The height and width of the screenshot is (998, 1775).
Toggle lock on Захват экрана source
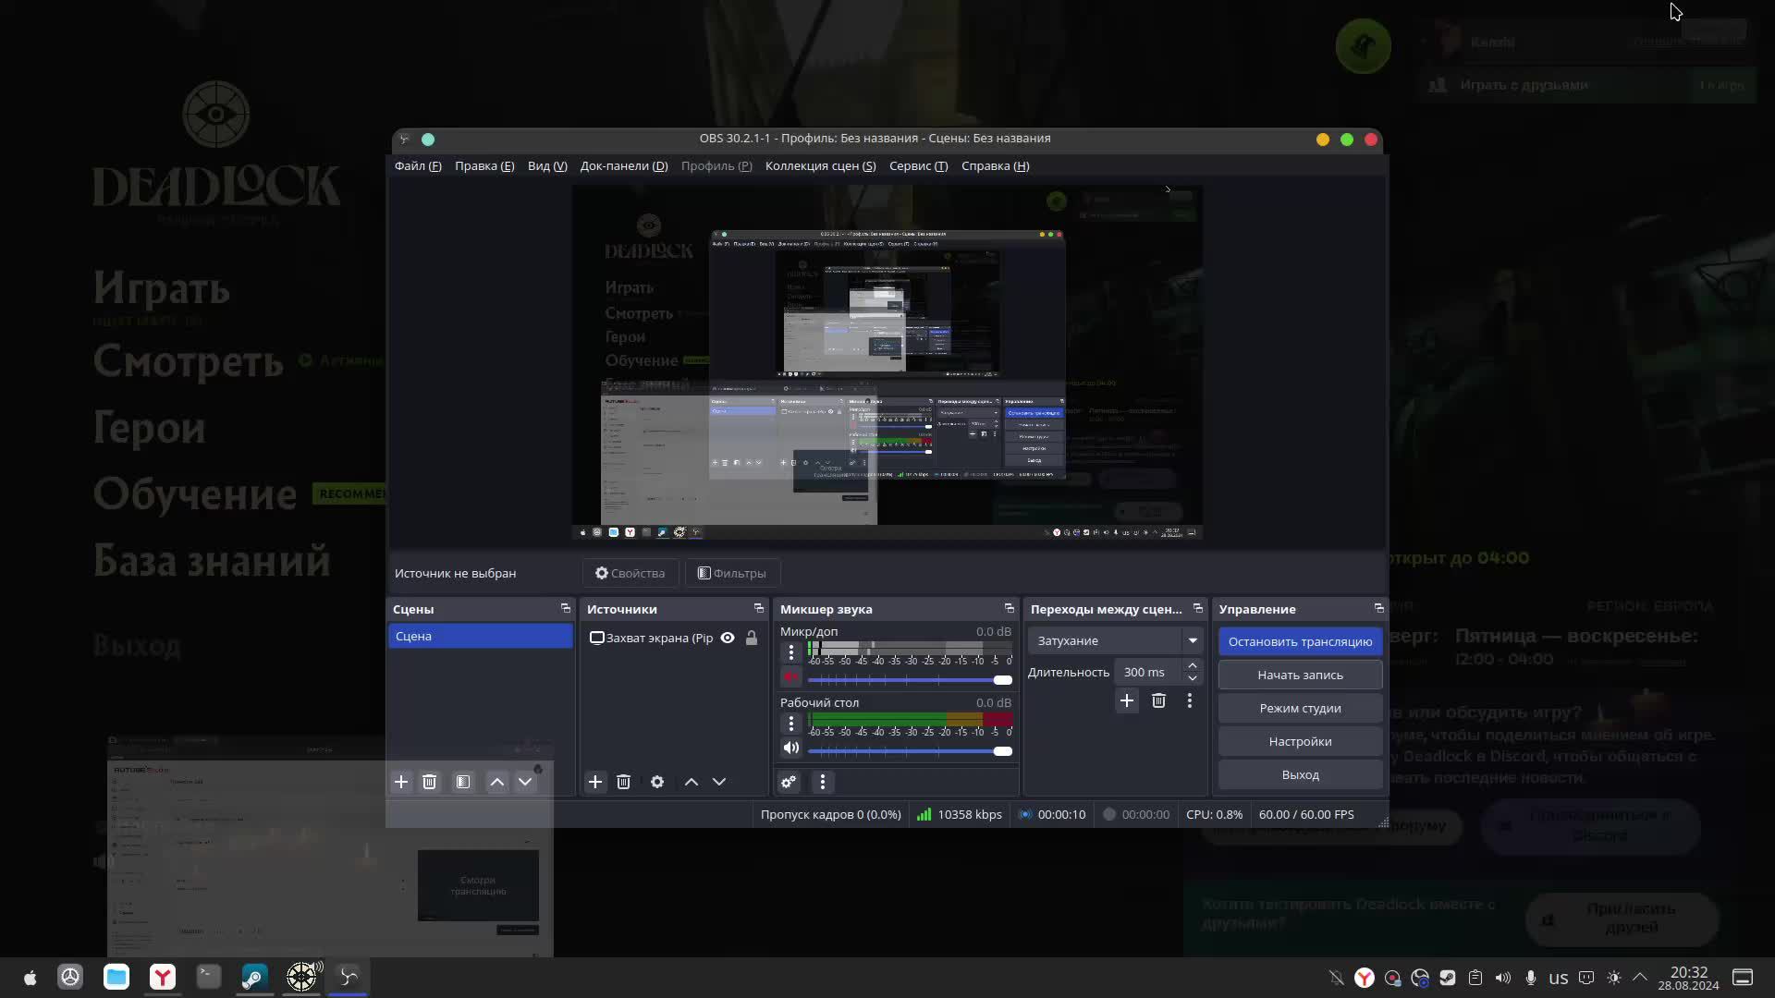(x=752, y=638)
